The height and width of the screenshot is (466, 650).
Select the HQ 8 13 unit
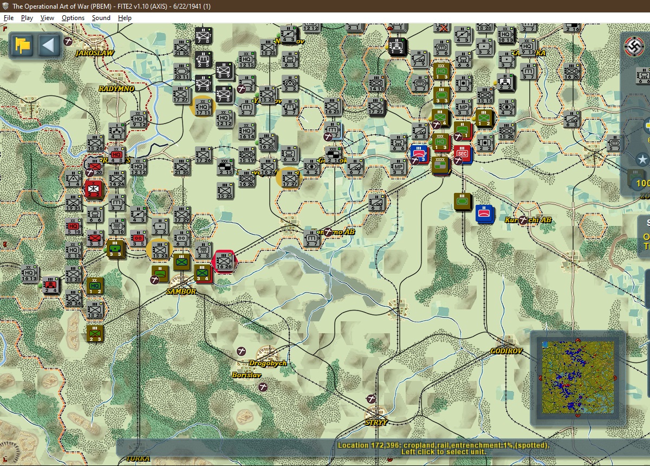tap(74, 250)
